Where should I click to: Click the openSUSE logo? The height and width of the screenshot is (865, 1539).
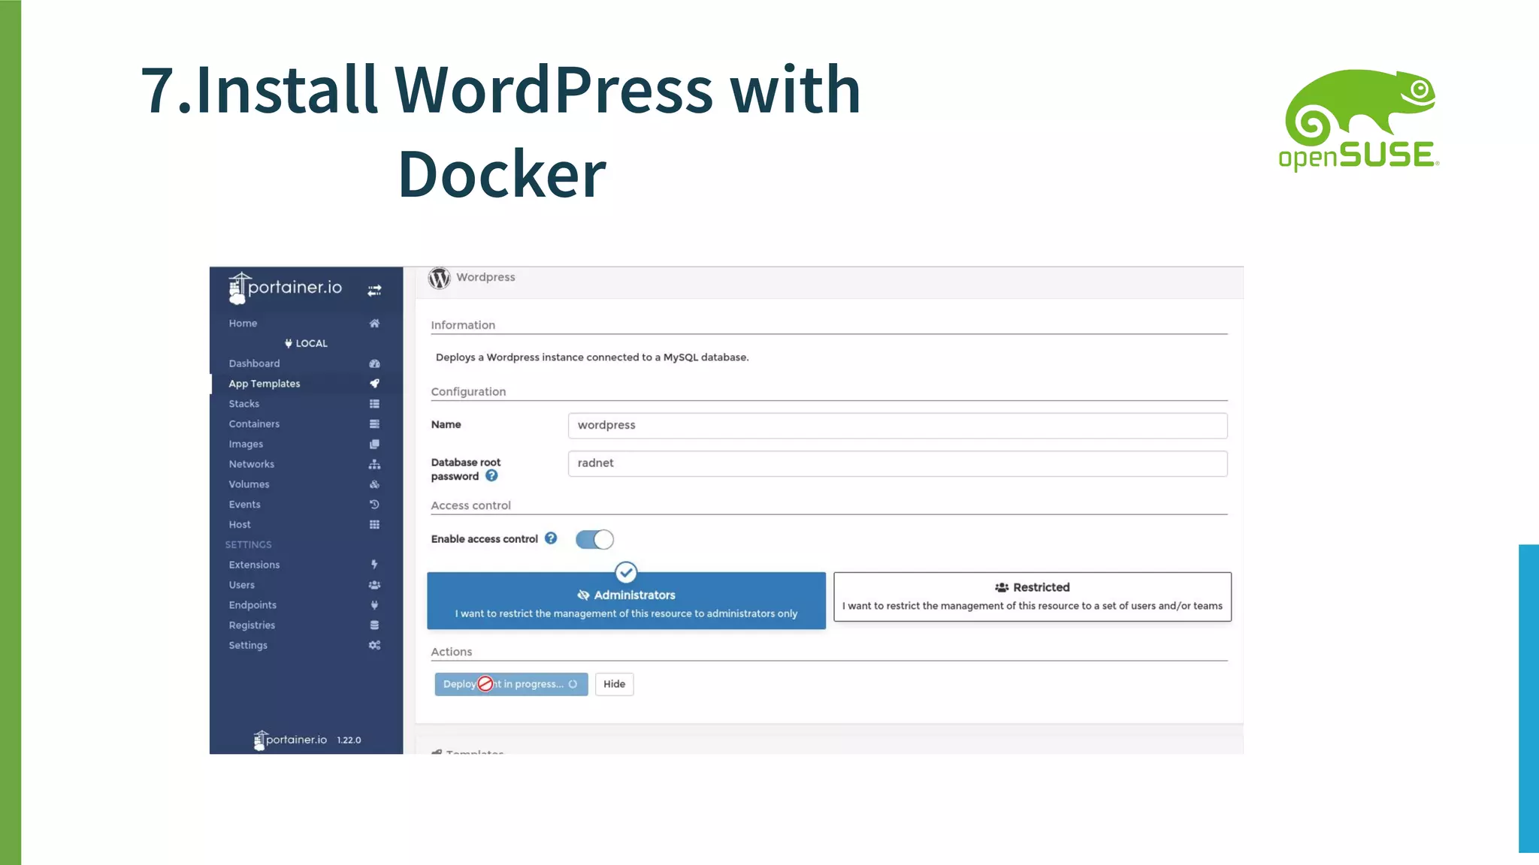click(x=1359, y=120)
